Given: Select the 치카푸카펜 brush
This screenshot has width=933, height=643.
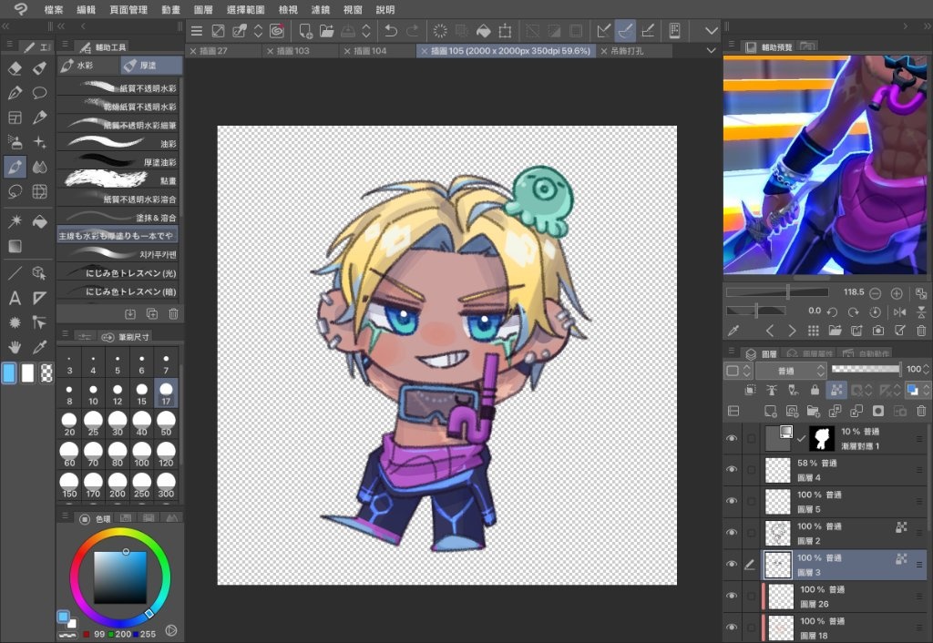Looking at the screenshot, I should coord(118,254).
